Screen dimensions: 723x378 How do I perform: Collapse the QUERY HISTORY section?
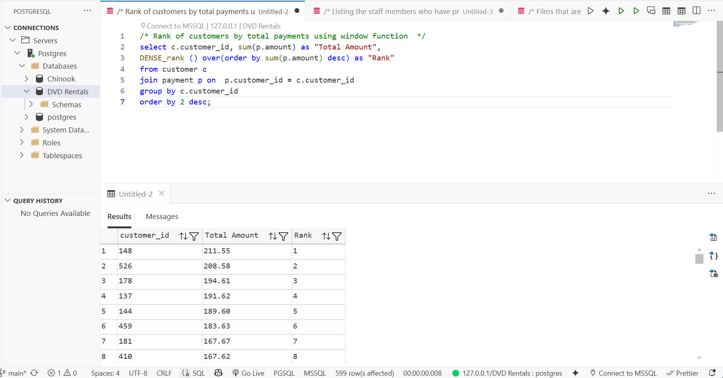[7, 200]
